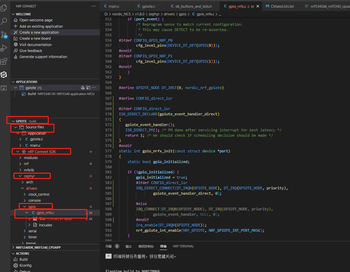Screen dimensions: 350x272
Task: Run the Build action
Action: [x=23, y=259]
